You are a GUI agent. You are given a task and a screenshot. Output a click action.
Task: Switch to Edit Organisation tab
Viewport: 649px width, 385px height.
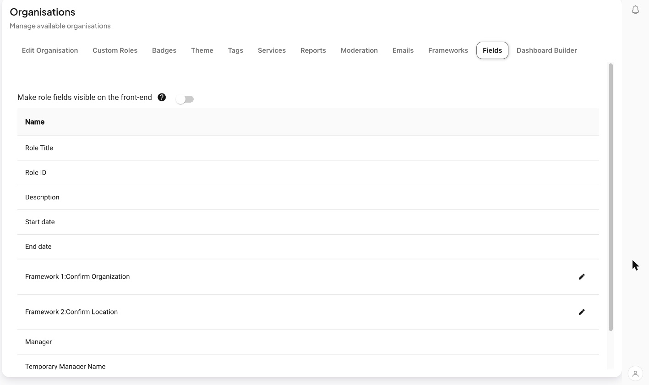coord(50,50)
